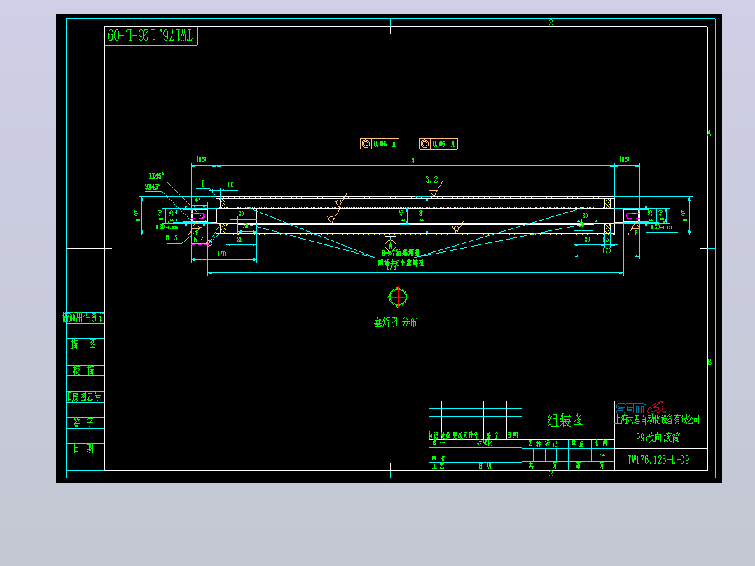Click the left 80 dimension
The width and height of the screenshot is (755, 566).
pos(240,240)
